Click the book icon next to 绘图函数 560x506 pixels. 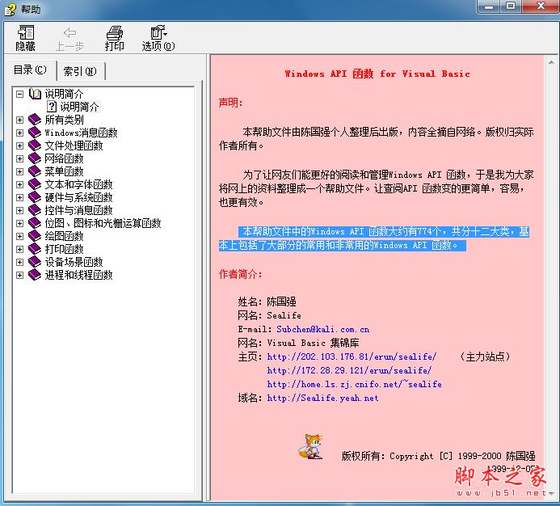click(35, 236)
